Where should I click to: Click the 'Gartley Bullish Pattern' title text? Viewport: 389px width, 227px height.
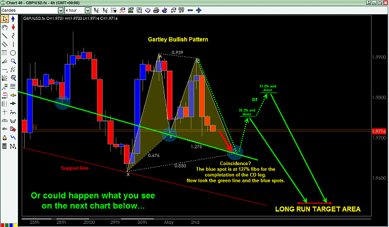(178, 40)
